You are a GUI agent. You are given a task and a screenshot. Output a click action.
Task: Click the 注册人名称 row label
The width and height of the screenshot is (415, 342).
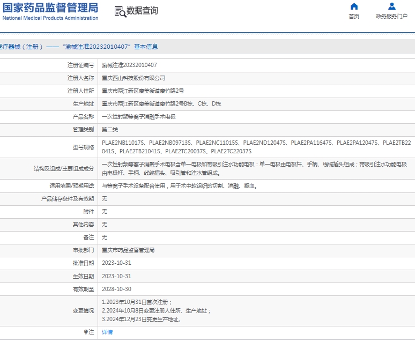pos(81,78)
